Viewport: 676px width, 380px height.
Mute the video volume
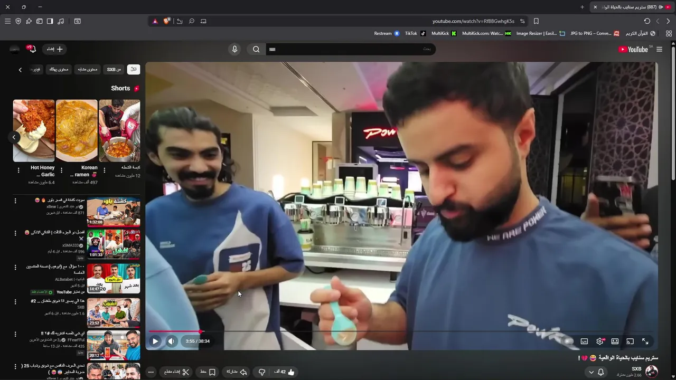[x=171, y=341]
